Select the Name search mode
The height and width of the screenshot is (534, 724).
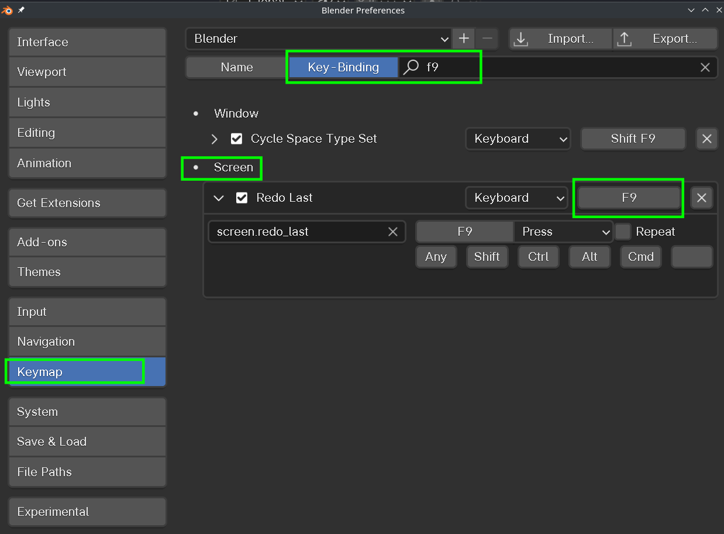pyautogui.click(x=237, y=67)
